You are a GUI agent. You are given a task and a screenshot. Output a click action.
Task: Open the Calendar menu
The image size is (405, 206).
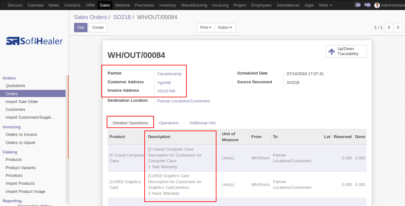coord(35,5)
